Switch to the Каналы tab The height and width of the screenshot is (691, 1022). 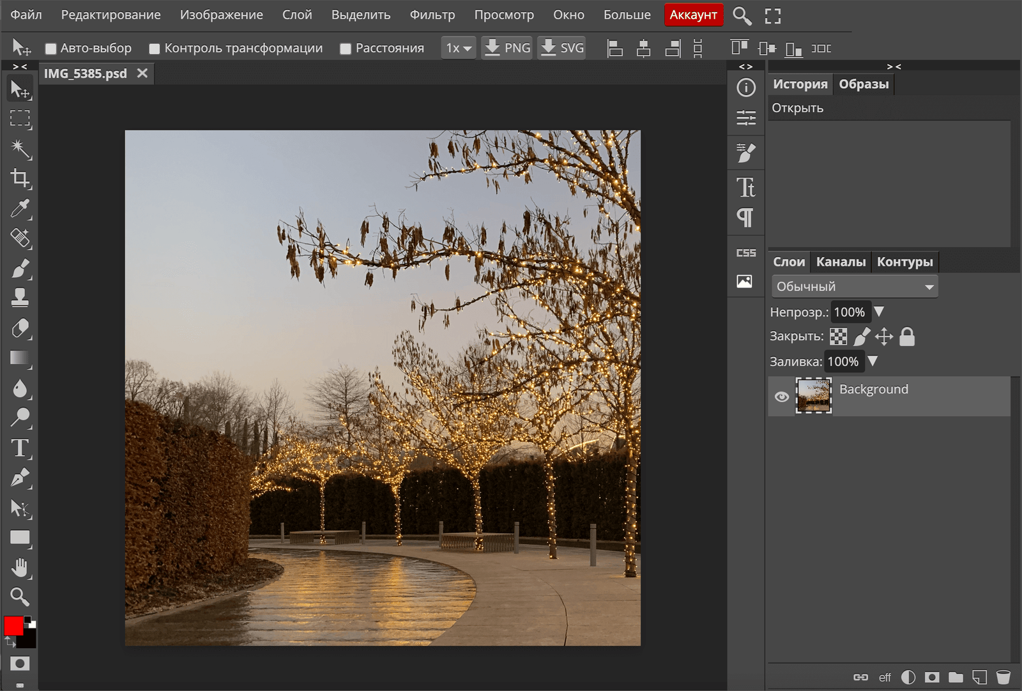click(841, 262)
